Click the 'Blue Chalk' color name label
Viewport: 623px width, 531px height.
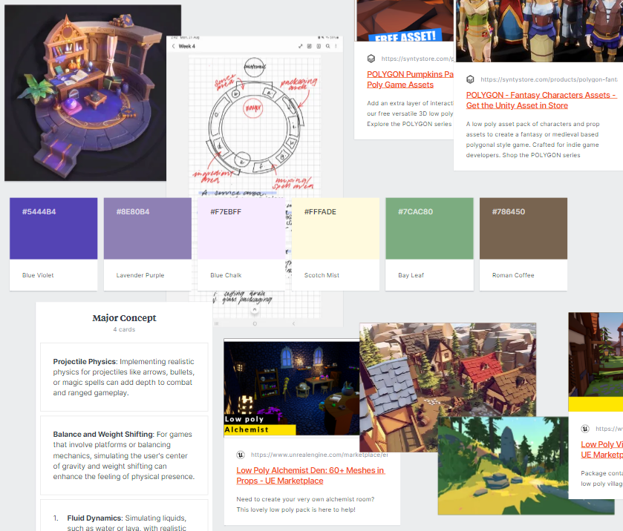tap(226, 275)
